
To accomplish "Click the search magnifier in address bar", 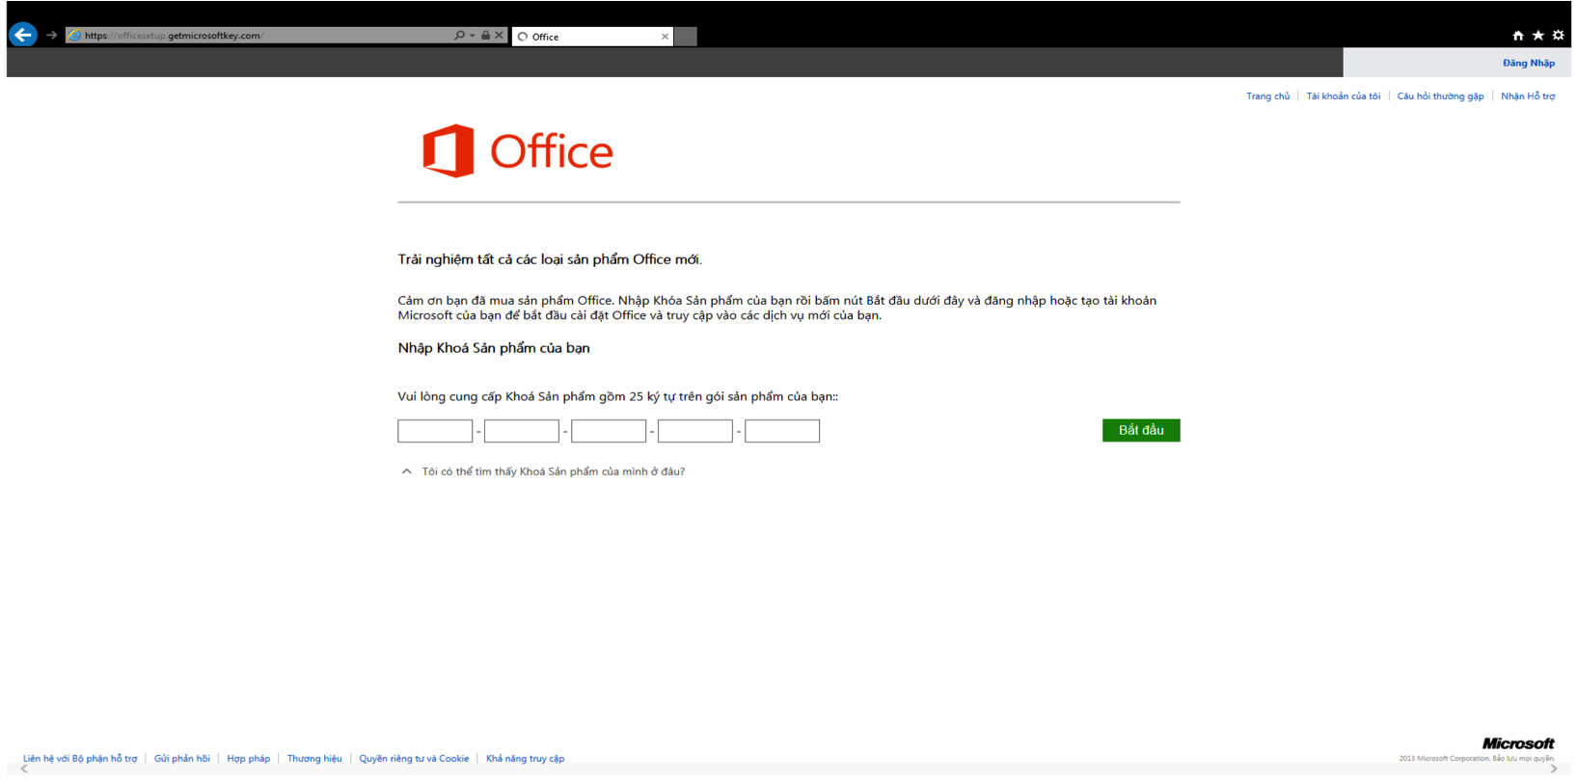I will coord(459,36).
